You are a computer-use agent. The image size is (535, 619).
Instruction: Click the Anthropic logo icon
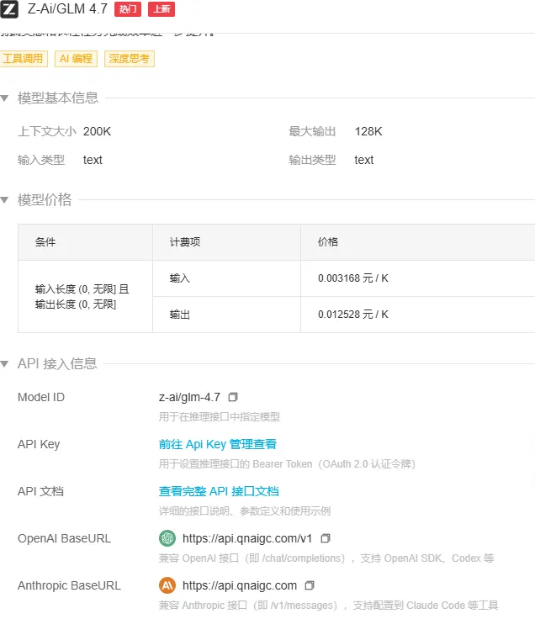click(x=167, y=585)
